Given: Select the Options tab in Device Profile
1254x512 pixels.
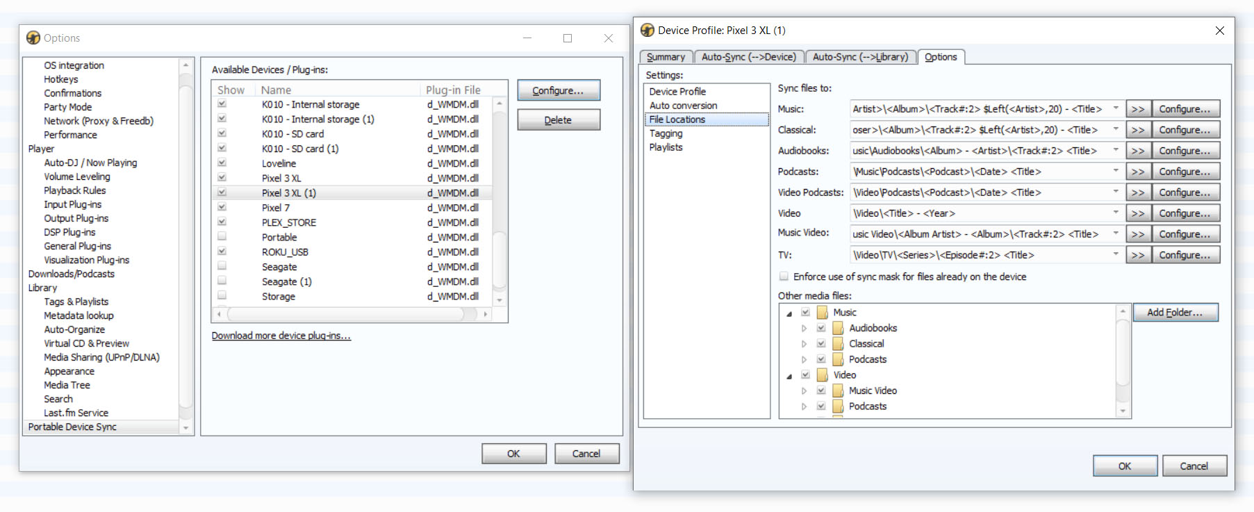Looking at the screenshot, I should 941,57.
